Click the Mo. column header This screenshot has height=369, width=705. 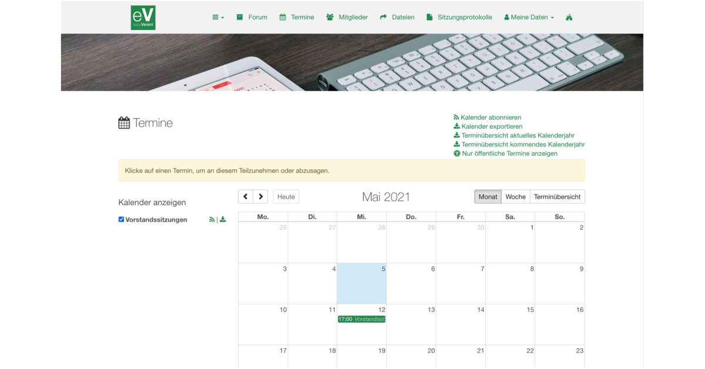[263, 217]
